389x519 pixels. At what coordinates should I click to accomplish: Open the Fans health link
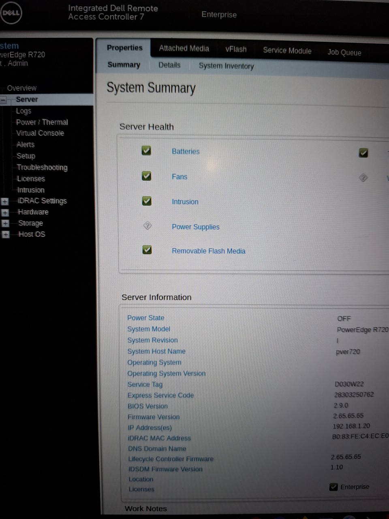[180, 177]
